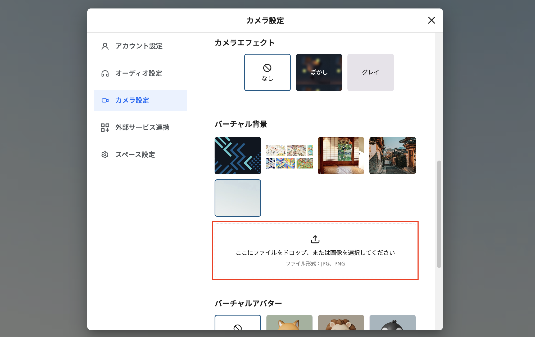Viewport: 535px width, 337px height.
Task: Select the なし camera effect
Action: pyautogui.click(x=267, y=72)
